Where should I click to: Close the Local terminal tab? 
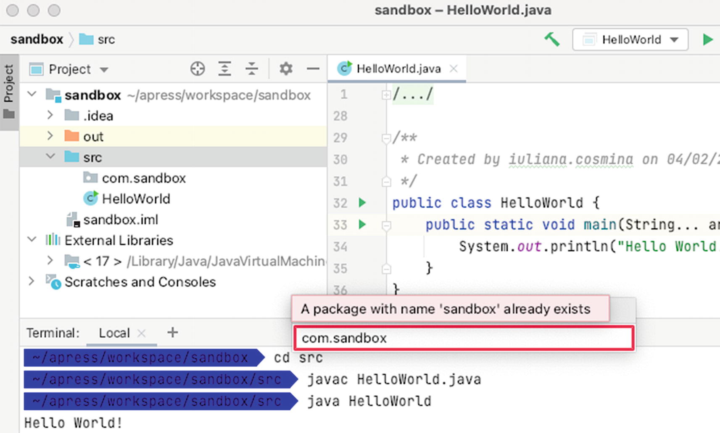tap(142, 333)
